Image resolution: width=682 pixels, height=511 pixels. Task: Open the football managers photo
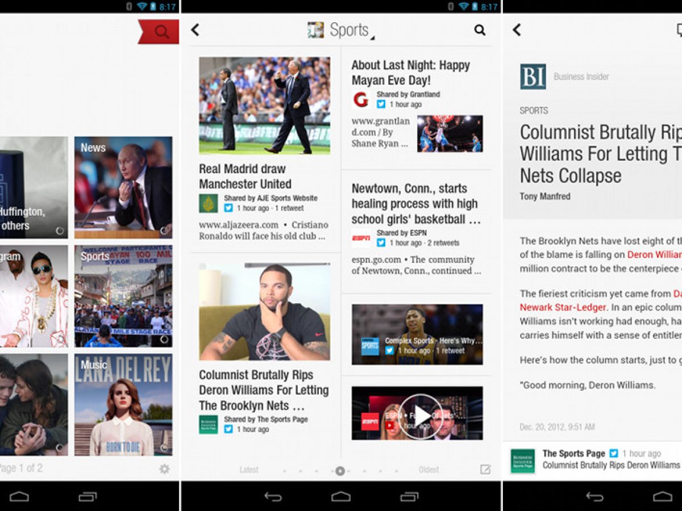click(x=264, y=106)
